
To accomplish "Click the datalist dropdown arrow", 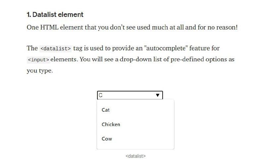I will point(158,95).
